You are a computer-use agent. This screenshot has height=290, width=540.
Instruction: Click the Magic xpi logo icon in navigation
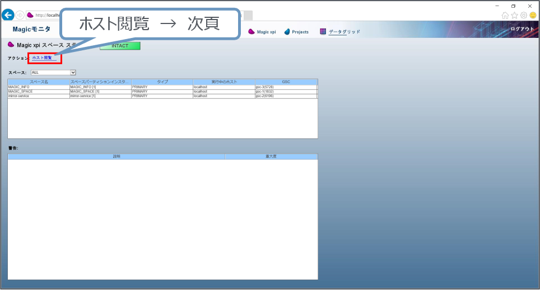tap(252, 32)
